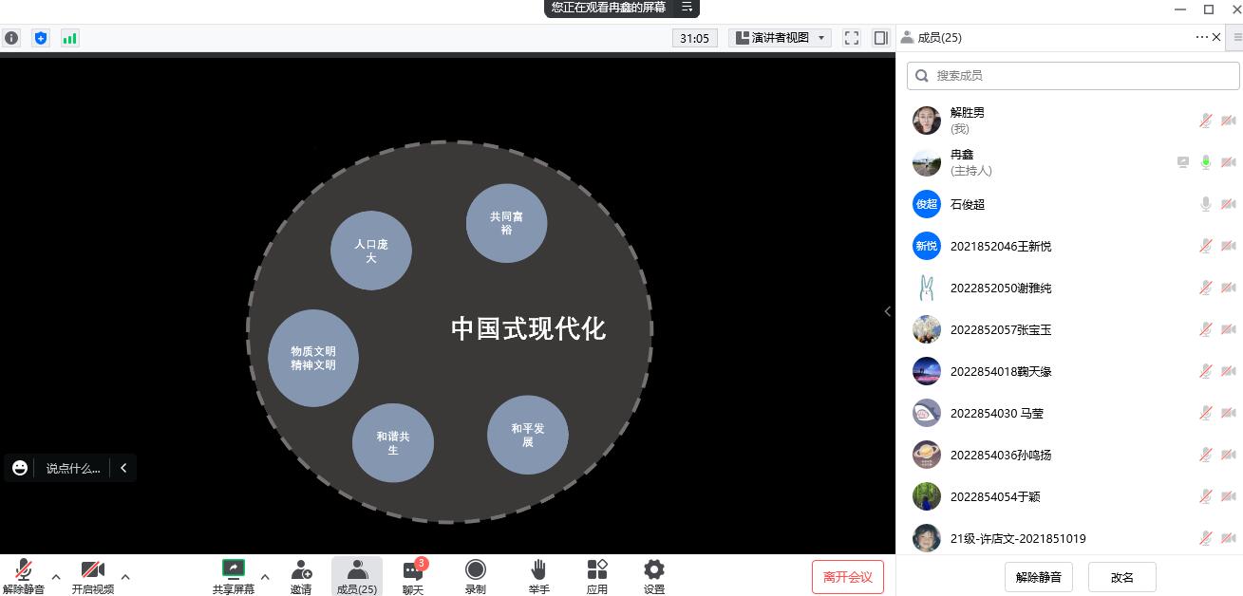Viewport: 1243px width, 596px height.
Task: Open the meeting info icon
Action: pos(11,38)
